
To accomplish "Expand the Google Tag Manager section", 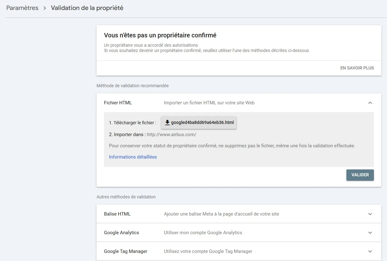I will point(370,251).
